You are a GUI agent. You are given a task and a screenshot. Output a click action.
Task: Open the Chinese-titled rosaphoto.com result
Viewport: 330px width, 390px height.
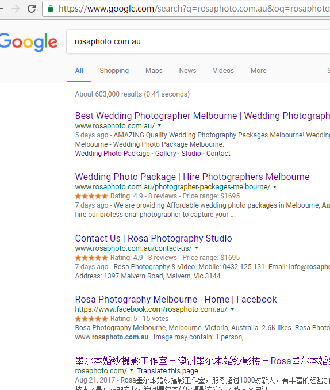click(x=202, y=361)
